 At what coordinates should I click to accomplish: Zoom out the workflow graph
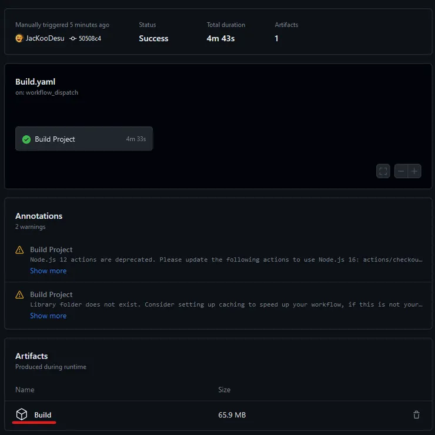401,171
